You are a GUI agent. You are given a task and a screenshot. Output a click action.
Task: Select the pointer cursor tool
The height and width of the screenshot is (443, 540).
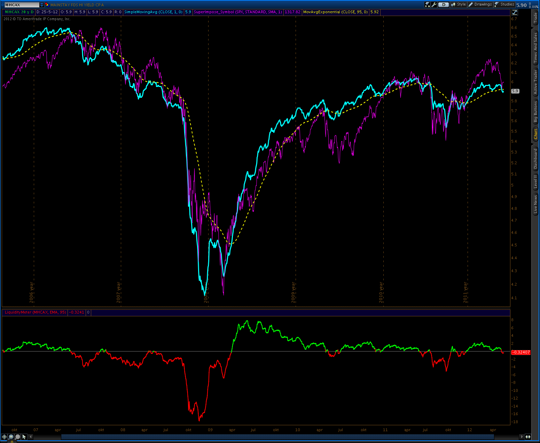pos(24,437)
